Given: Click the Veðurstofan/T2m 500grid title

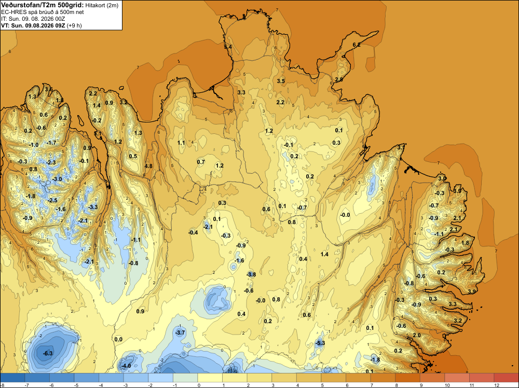Looking at the screenshot, I should pyautogui.click(x=43, y=5).
